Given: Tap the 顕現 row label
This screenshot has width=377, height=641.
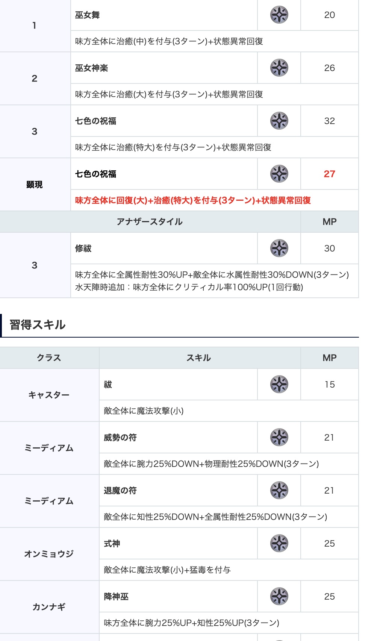Looking at the screenshot, I should tap(35, 185).
